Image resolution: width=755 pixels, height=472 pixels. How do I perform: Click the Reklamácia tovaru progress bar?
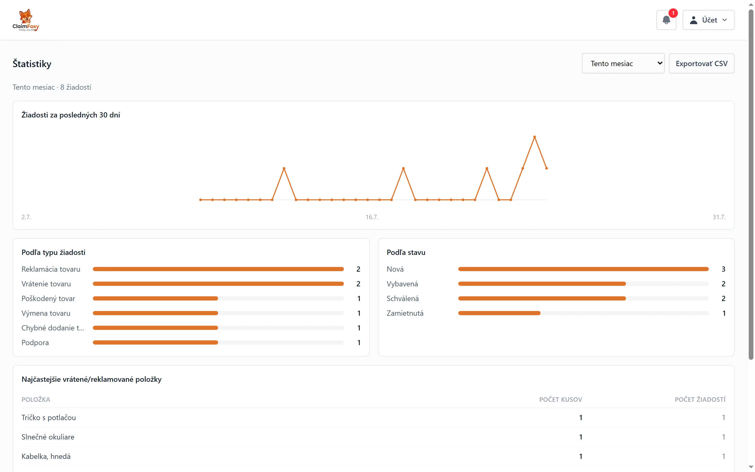click(218, 269)
